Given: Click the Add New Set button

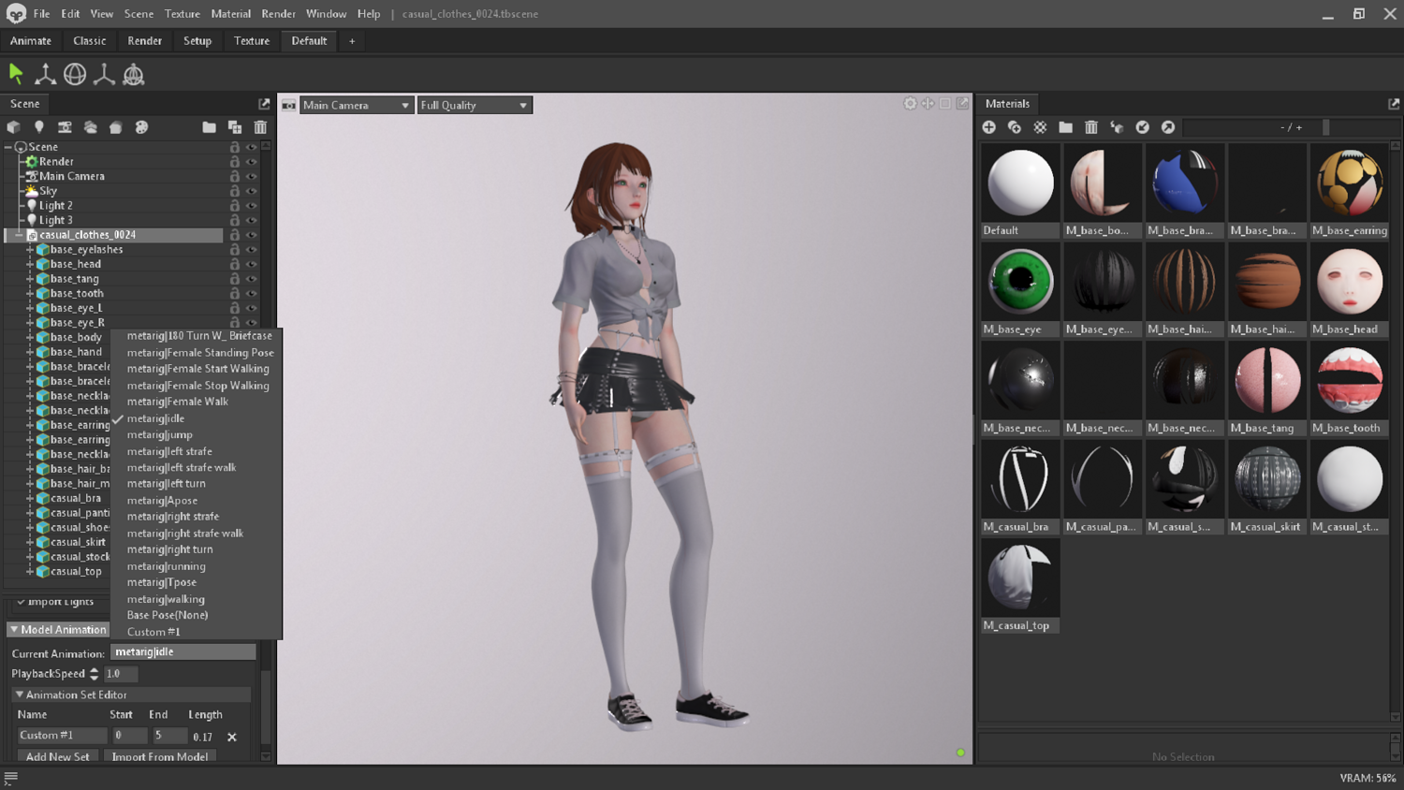Looking at the screenshot, I should coord(58,756).
